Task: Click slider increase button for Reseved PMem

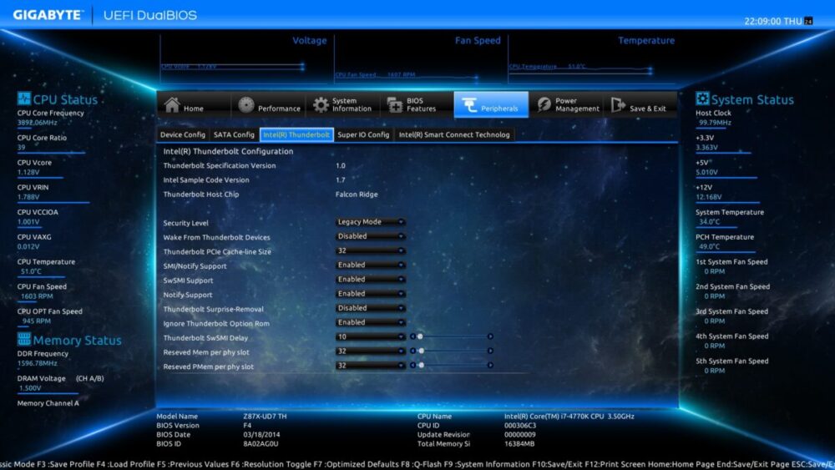Action: point(490,365)
